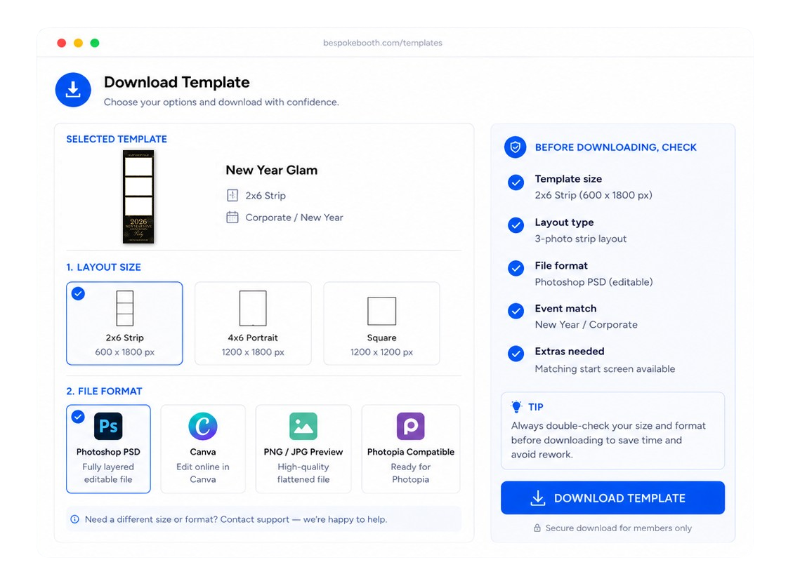This screenshot has width=800, height=581.
Task: Click the green maximize window dot
Action: [x=95, y=43]
